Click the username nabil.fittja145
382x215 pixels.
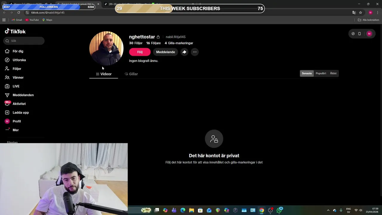tap(175, 37)
